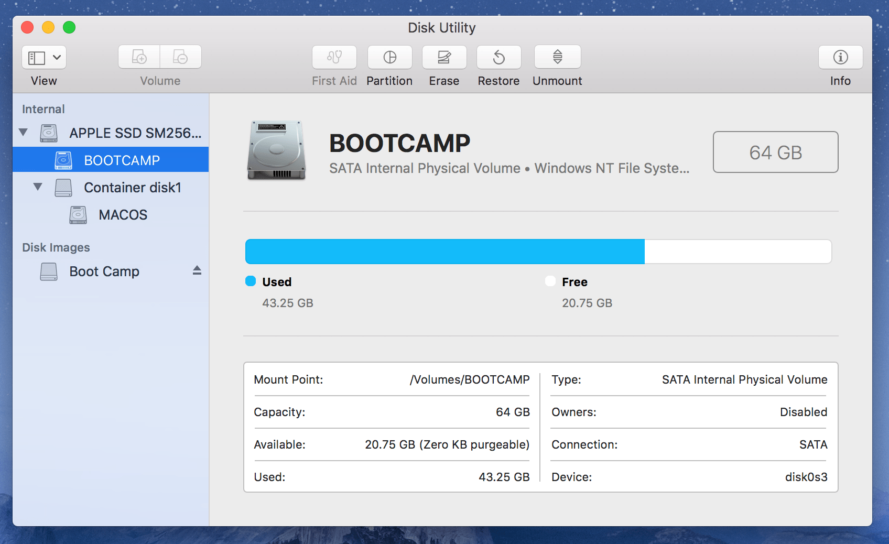Click the View toolbar label

pyautogui.click(x=44, y=81)
